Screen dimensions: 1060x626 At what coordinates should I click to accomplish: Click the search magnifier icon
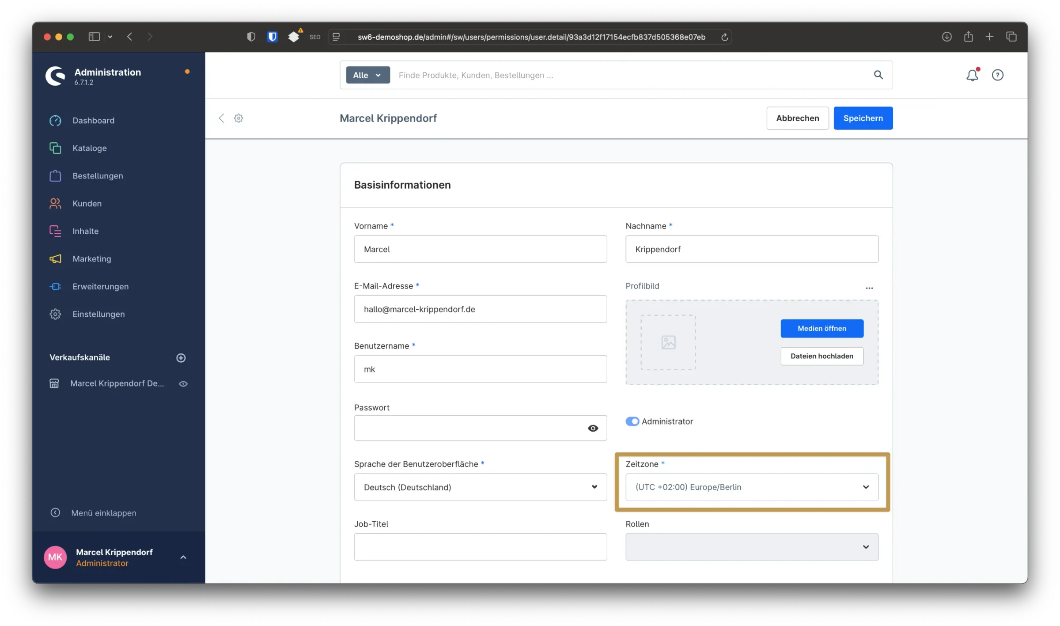pos(878,75)
